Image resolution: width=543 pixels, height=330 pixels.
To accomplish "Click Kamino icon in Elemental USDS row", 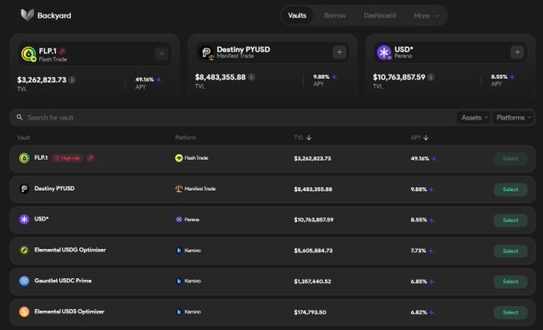I will 179,312.
